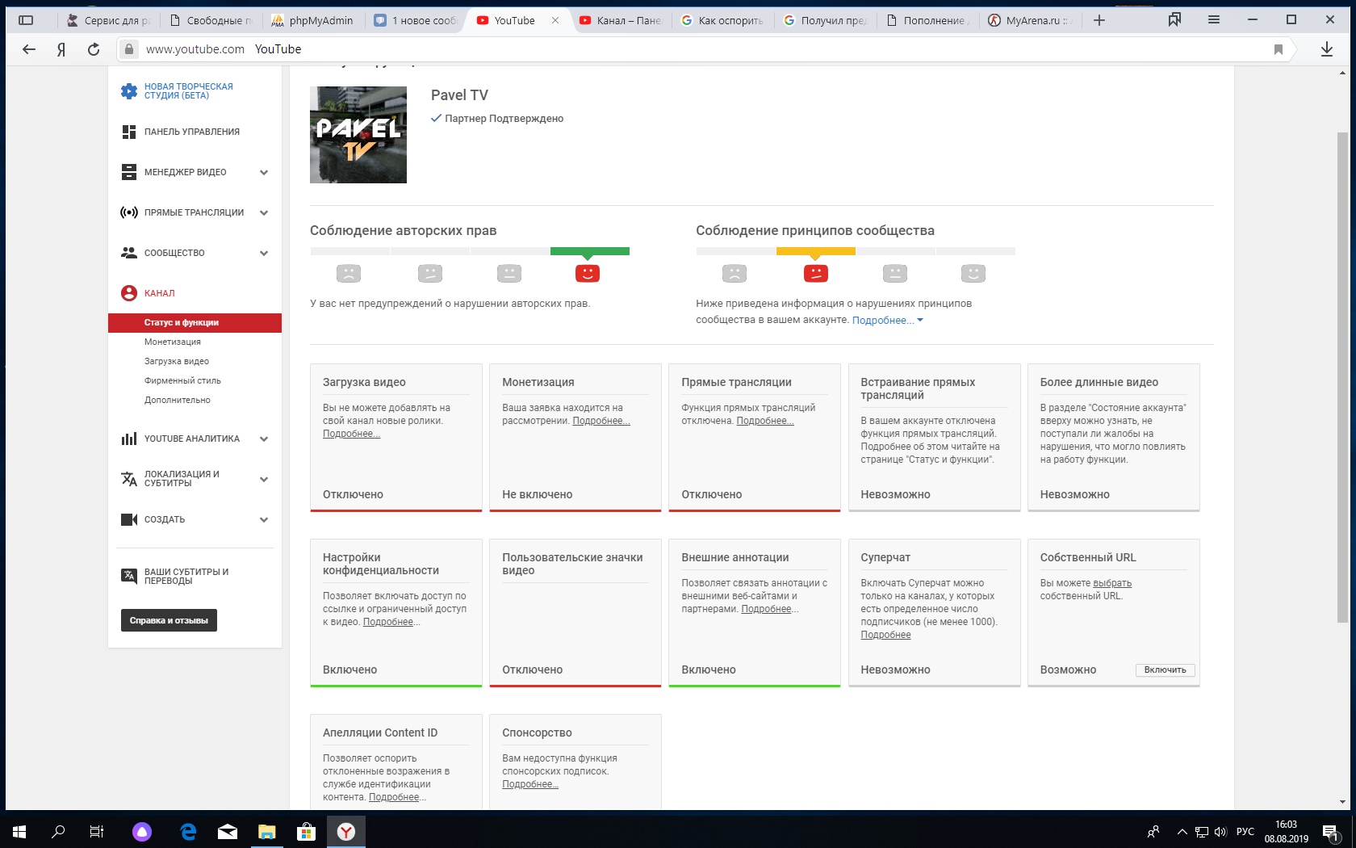The height and width of the screenshot is (848, 1356).
Task: Open Монетизация in the channel submenu
Action: point(173,342)
